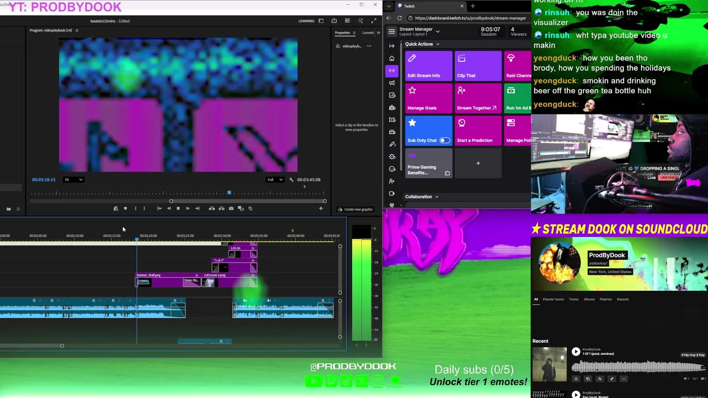Open Program videoplayback panel menu
The height and width of the screenshot is (398, 708).
pos(76,30)
